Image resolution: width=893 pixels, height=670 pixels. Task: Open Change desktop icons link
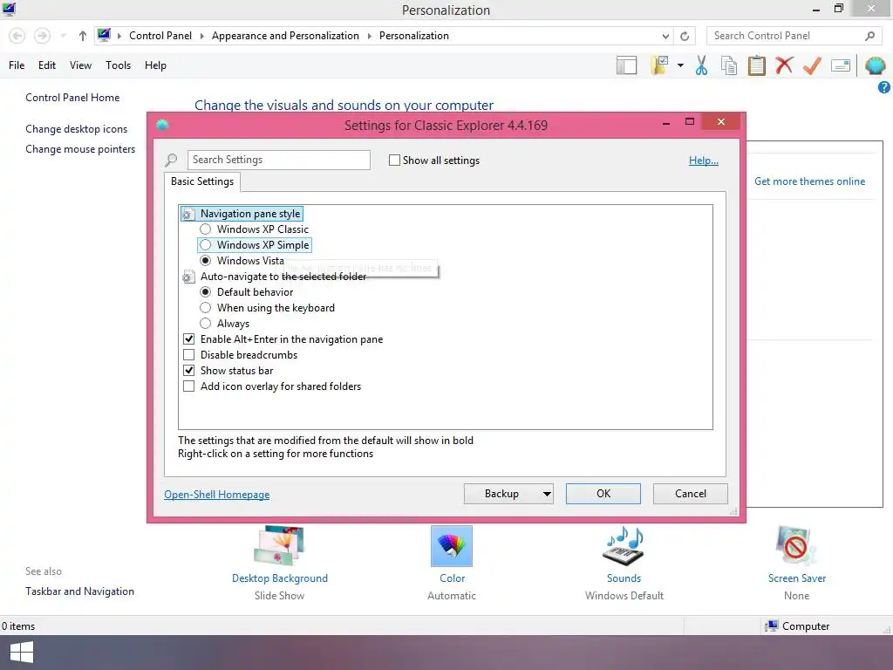coord(77,129)
